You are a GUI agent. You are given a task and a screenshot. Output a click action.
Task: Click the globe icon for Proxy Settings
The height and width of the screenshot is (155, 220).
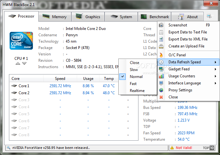[161, 90]
